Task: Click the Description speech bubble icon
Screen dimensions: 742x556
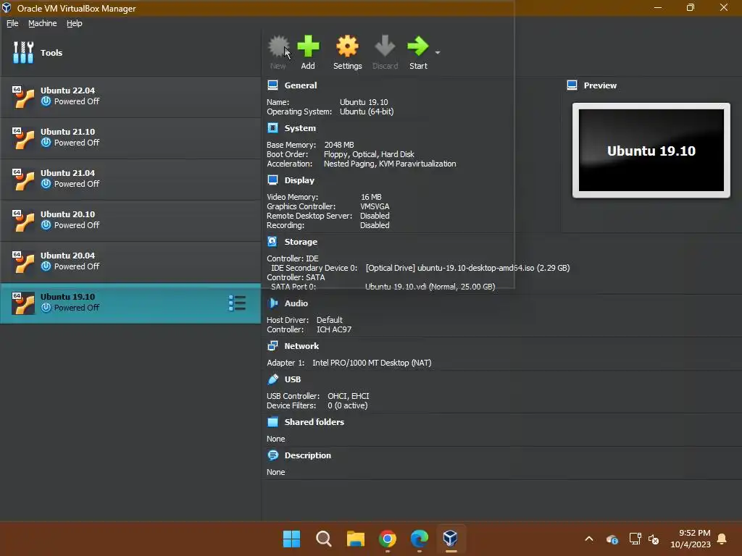Action: [x=272, y=455]
